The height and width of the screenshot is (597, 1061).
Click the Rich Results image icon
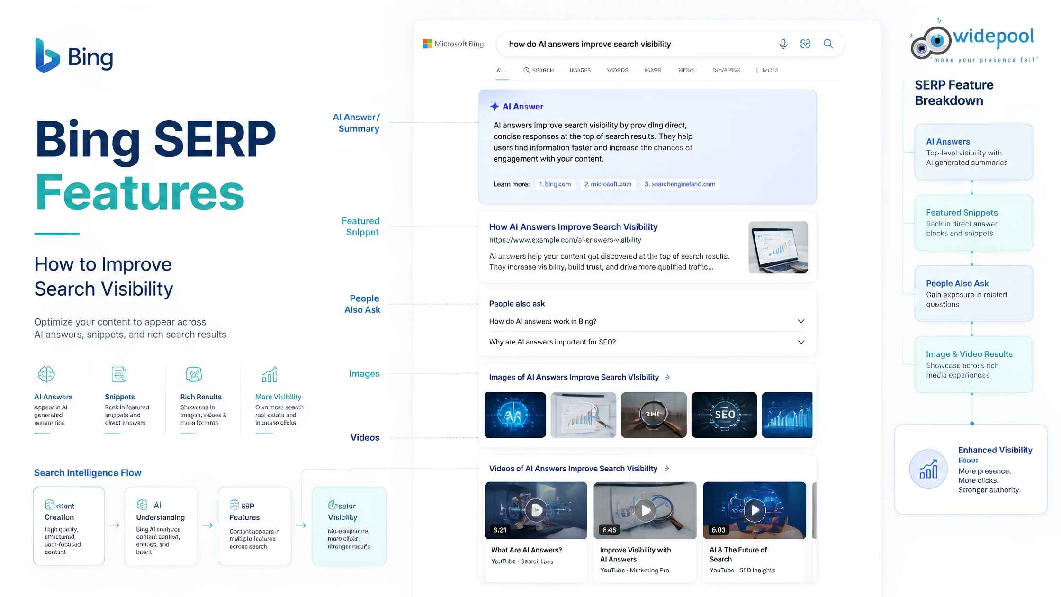[x=194, y=374]
